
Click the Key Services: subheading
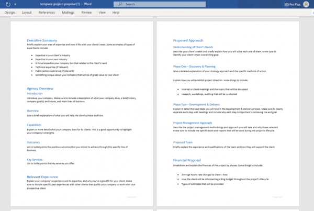point(35,160)
